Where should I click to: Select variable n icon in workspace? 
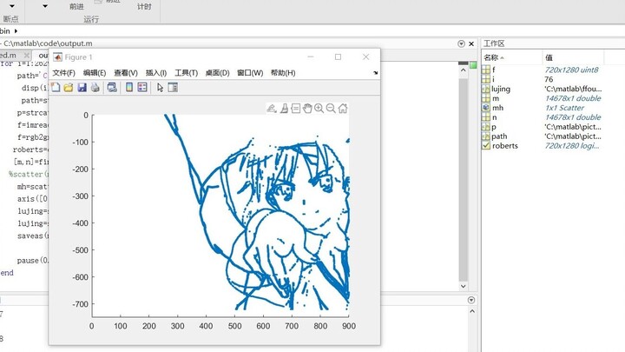486,117
